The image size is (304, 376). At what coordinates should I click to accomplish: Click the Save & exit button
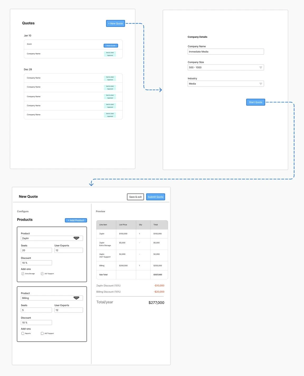[135, 197]
